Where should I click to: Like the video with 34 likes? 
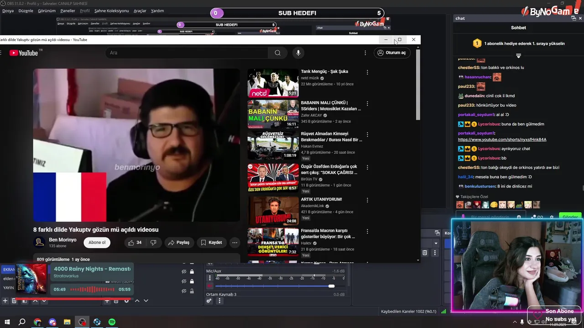135,242
